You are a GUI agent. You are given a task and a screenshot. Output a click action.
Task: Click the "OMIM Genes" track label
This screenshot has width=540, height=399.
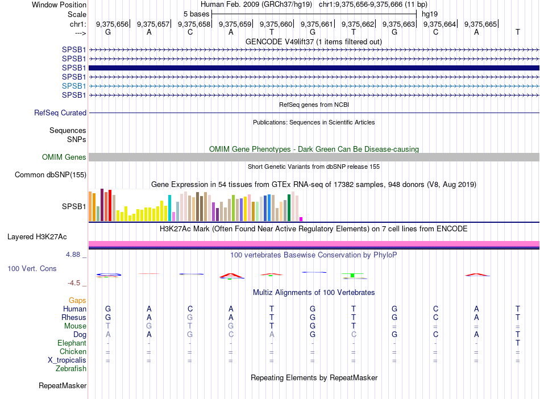pos(64,157)
